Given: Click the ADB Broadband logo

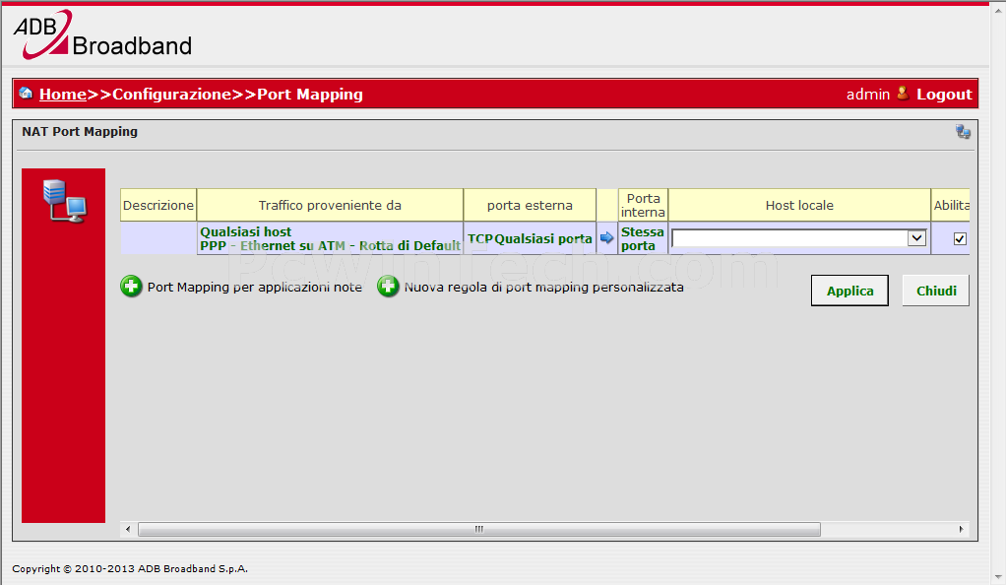Looking at the screenshot, I should [x=102, y=34].
